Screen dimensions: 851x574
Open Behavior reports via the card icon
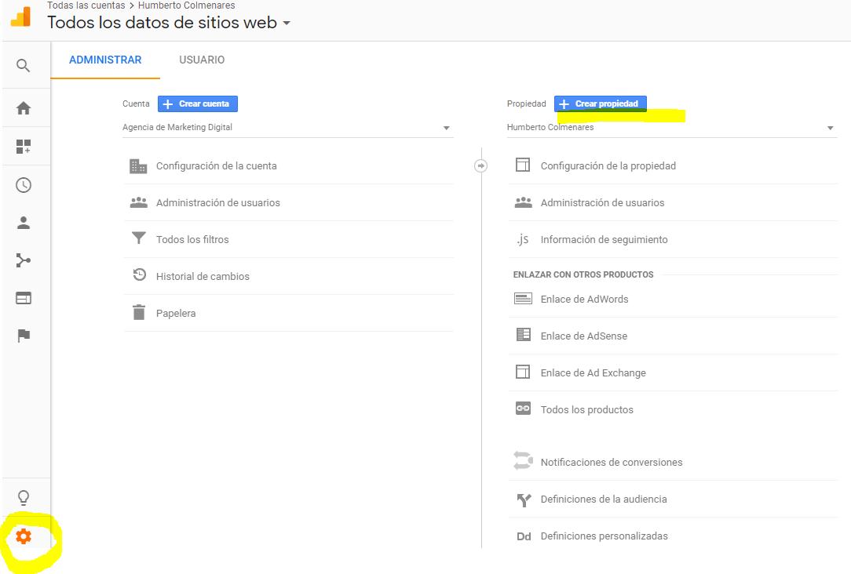pyautogui.click(x=24, y=298)
